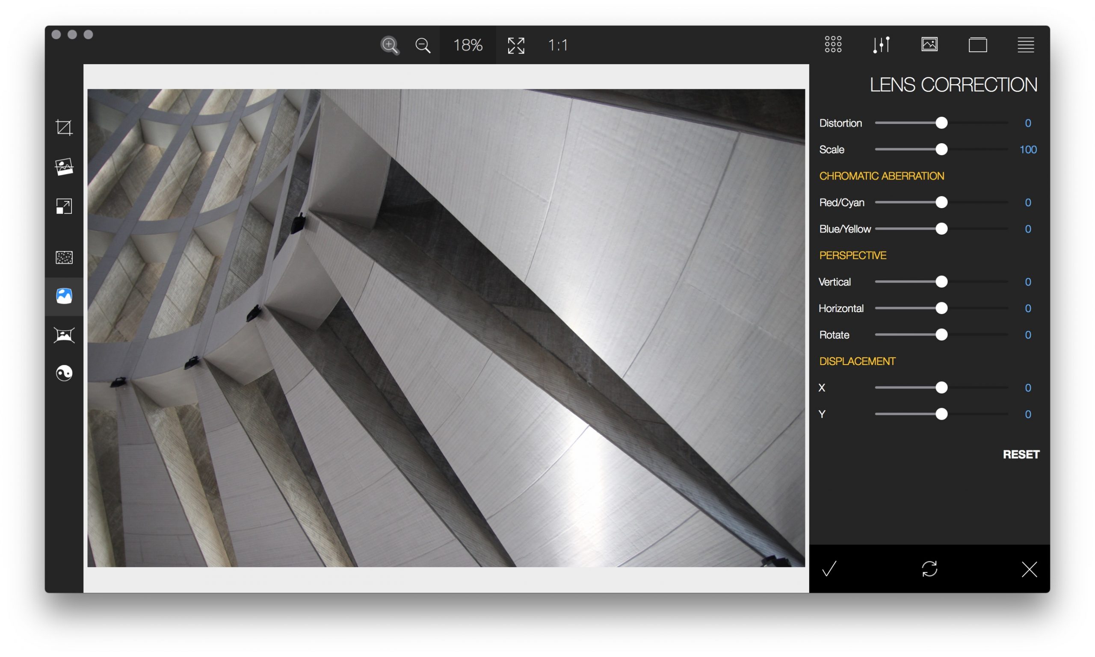Click the frame rectangle icon
Image resolution: width=1095 pixels, height=657 pixels.
pos(977,45)
